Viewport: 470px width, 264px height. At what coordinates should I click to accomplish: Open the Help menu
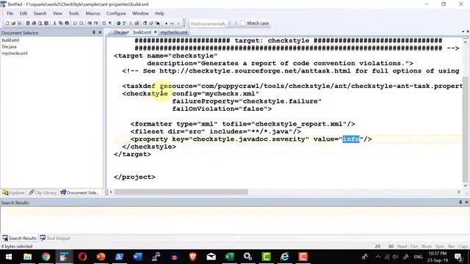[x=159, y=13]
